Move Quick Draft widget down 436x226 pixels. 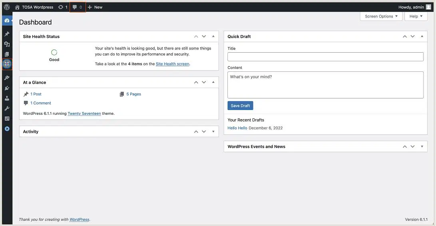(413, 36)
